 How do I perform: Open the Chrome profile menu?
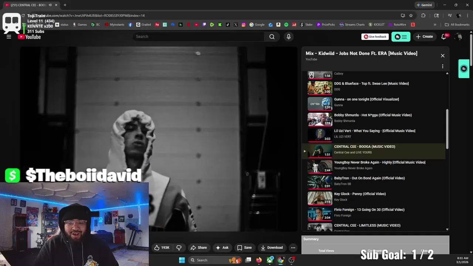[x=459, y=16]
